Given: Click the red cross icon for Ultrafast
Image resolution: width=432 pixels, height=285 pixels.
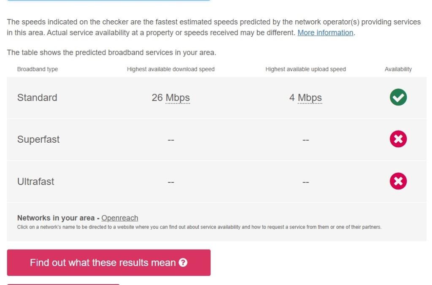Looking at the screenshot, I should click(398, 182).
